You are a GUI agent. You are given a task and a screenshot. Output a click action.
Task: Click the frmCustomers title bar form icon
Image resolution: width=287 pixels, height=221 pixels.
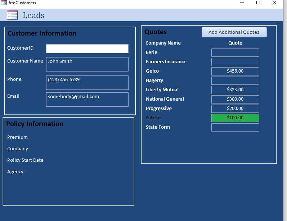tap(4, 3)
